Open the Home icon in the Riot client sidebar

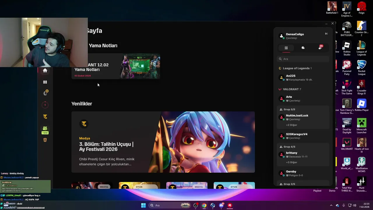(x=45, y=70)
